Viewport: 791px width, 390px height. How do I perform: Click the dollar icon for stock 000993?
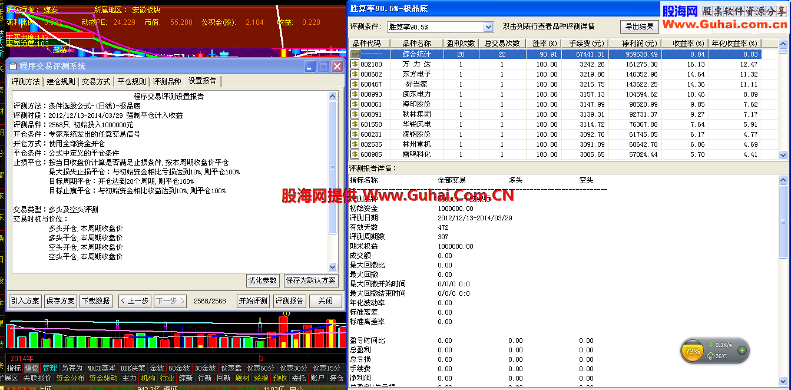click(x=355, y=94)
